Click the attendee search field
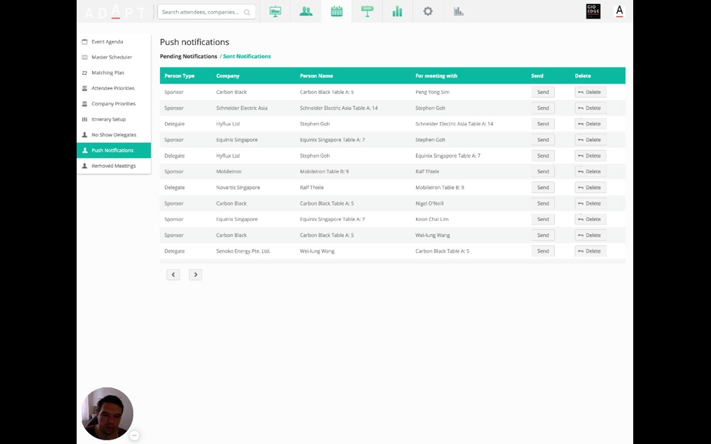This screenshot has height=444, width=711. point(207,12)
